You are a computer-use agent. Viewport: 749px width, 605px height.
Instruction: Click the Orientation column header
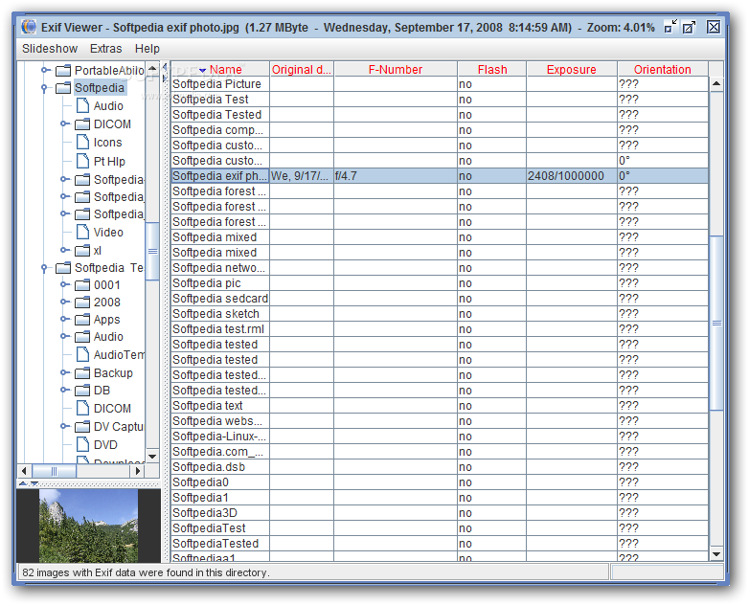tap(662, 69)
